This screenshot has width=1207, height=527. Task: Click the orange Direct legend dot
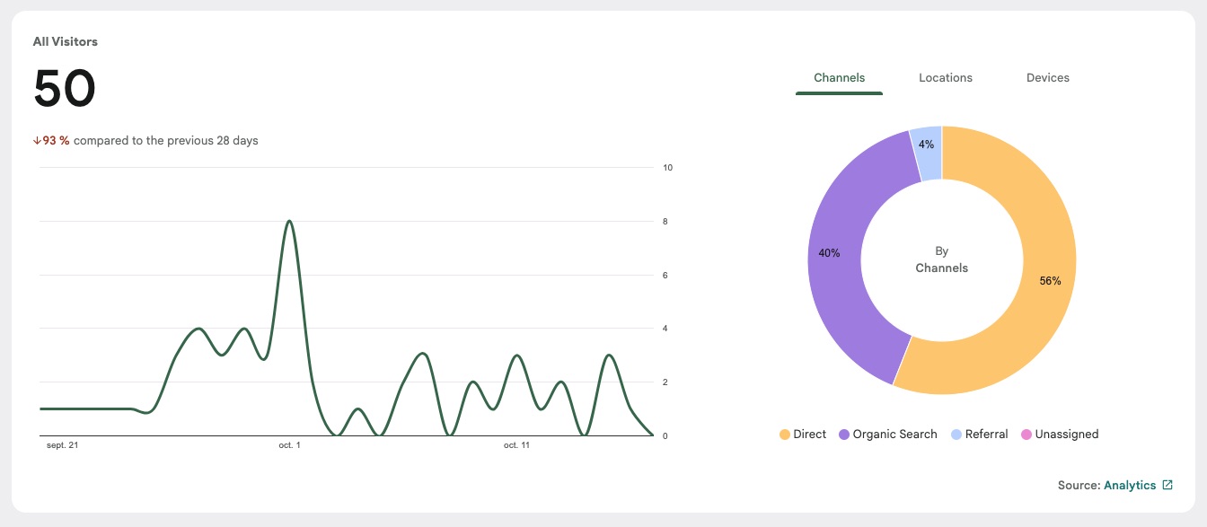pyautogui.click(x=785, y=435)
